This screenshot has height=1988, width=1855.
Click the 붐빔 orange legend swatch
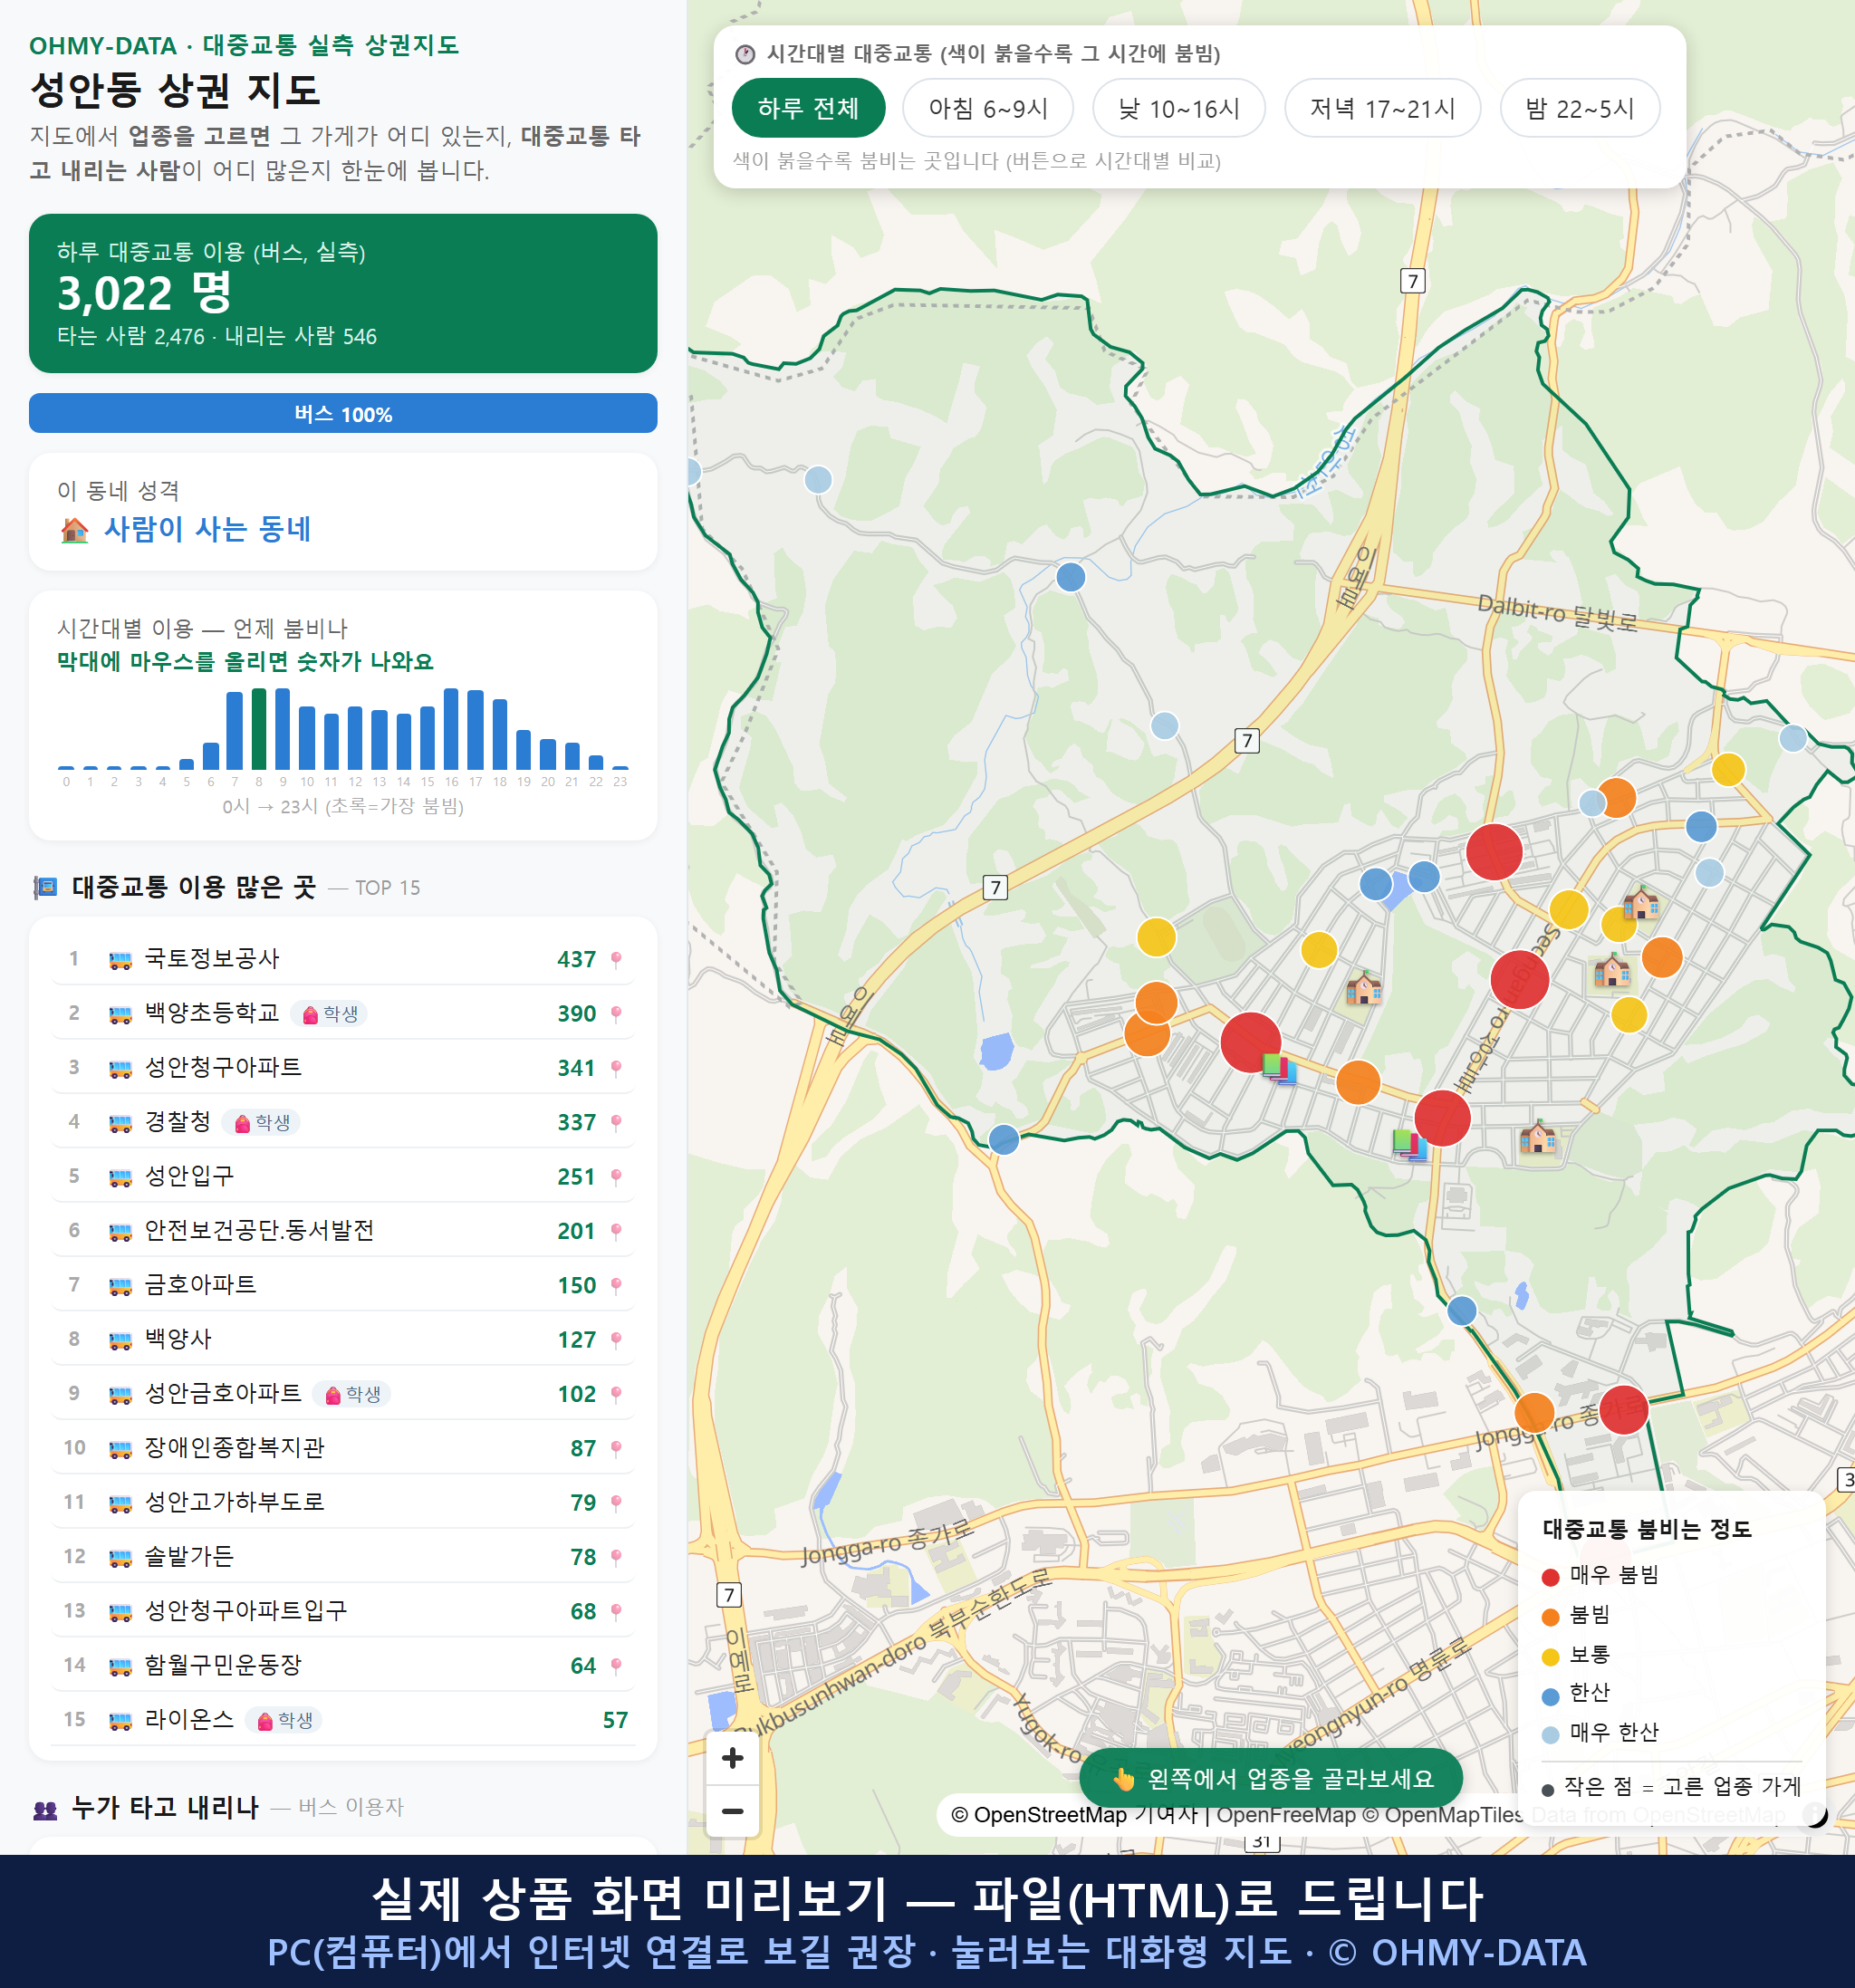pos(1551,1617)
